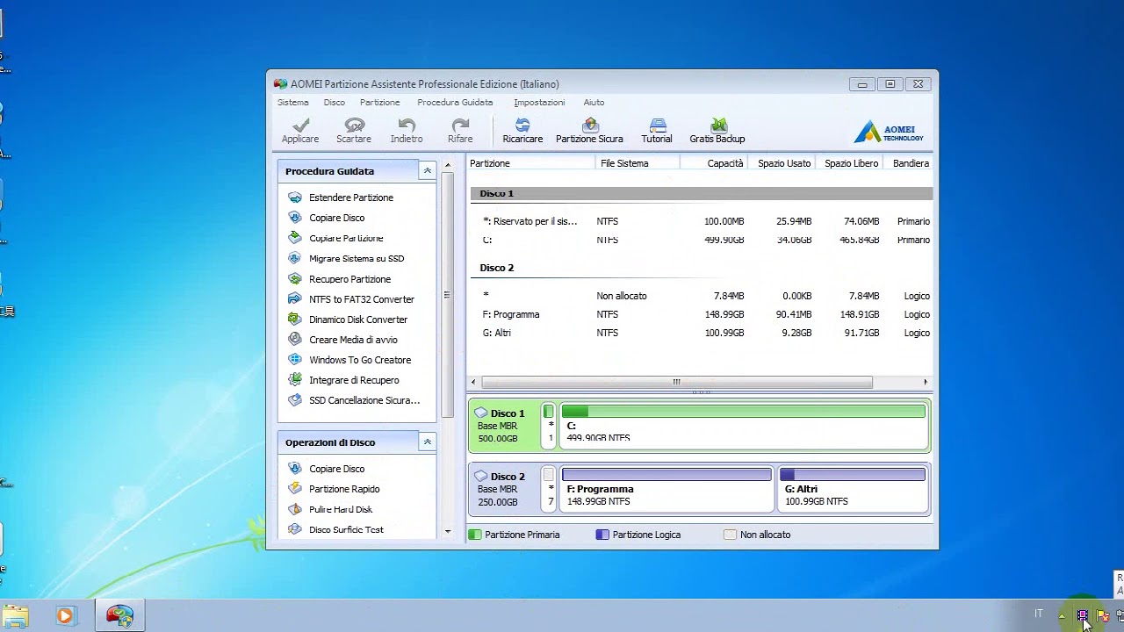
Task: Sort by the File Sistema column header
Action: (638, 163)
